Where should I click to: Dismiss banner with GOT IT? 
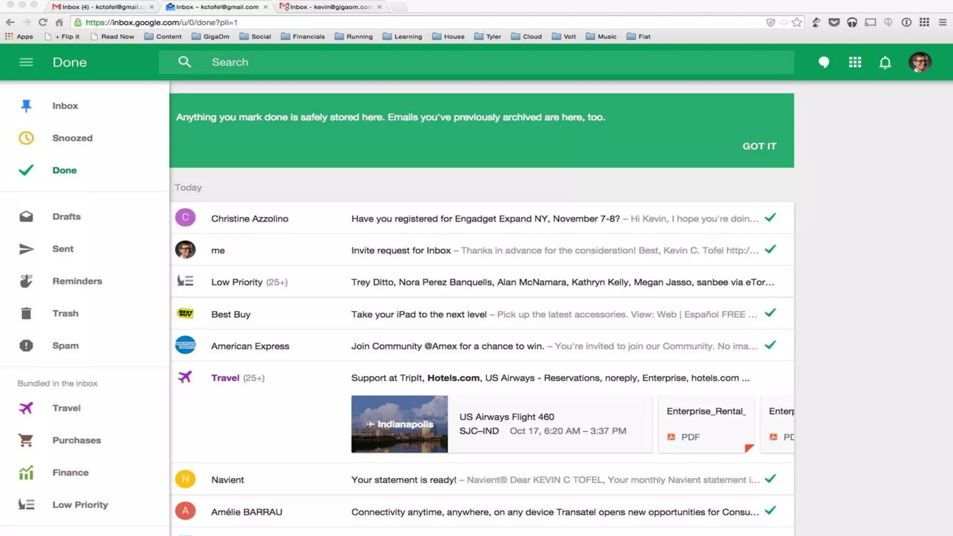tap(759, 146)
